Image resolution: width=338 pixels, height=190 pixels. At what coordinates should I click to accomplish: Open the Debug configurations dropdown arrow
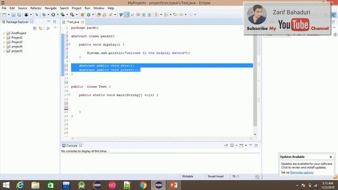click(48, 15)
